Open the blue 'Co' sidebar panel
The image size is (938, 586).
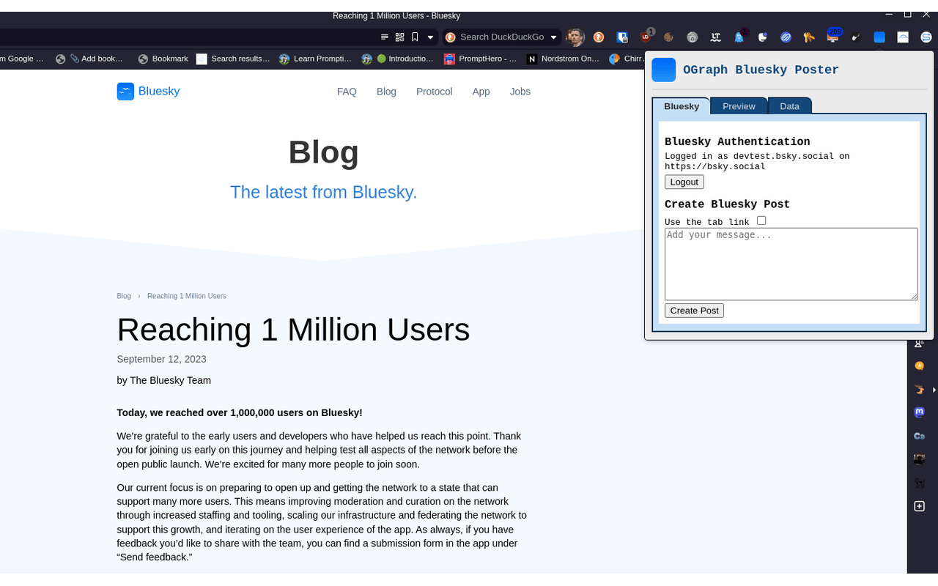(x=920, y=436)
